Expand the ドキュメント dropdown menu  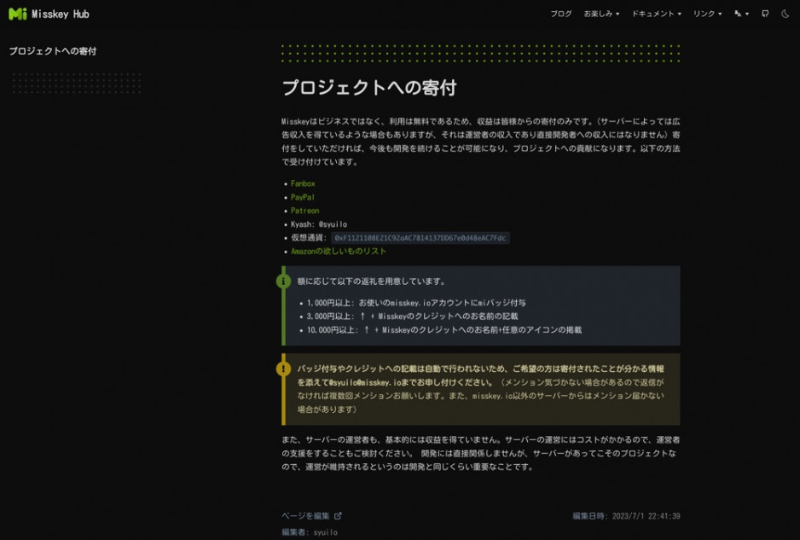[x=656, y=14]
